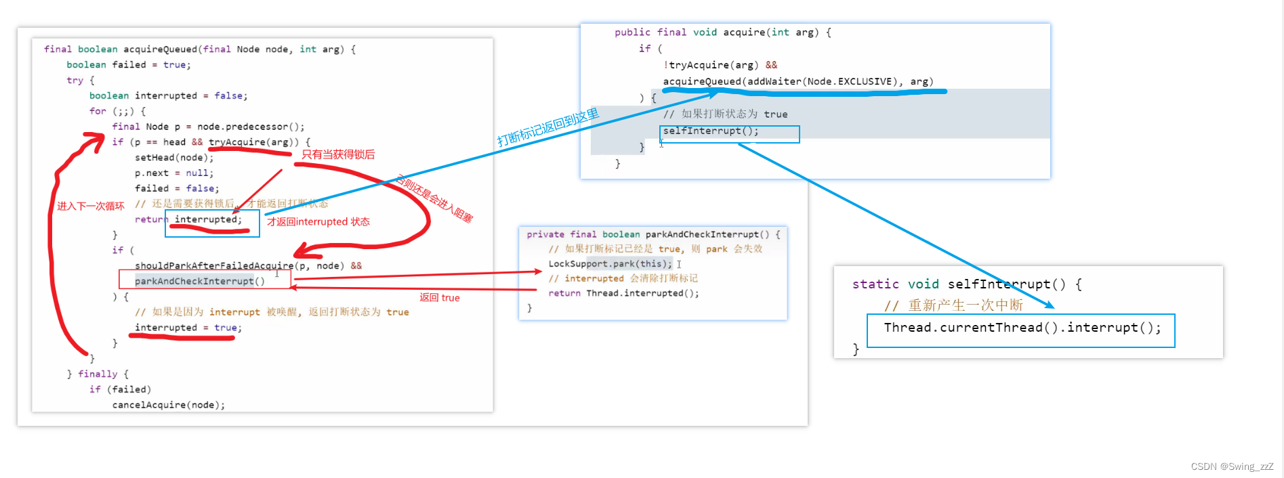Click comment "// 重新产生一次中断"
The height and width of the screenshot is (478, 1284).
(x=953, y=305)
